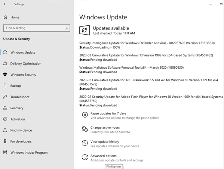This screenshot has height=169, width=224.
Task: Click the Settings window title
Action: (19, 4)
